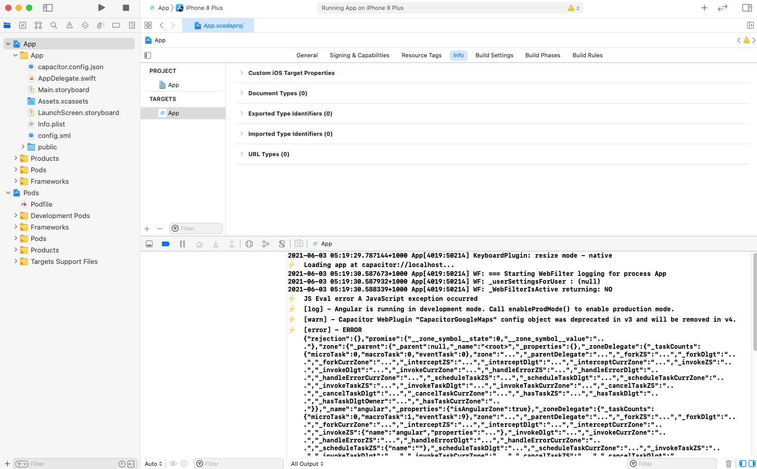Open the test navigator
Viewport: 757px width, 469px height.
click(85, 25)
